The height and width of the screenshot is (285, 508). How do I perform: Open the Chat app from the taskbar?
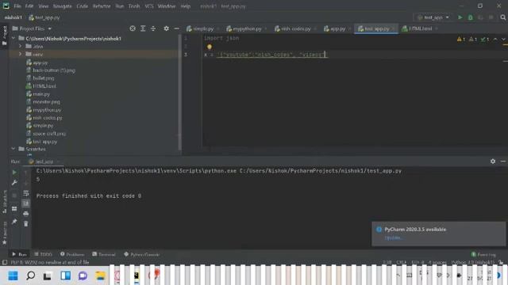tap(83, 275)
